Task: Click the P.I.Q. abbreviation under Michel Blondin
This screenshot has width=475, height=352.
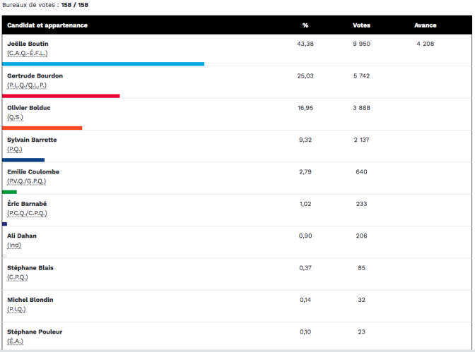Action: (x=16, y=310)
